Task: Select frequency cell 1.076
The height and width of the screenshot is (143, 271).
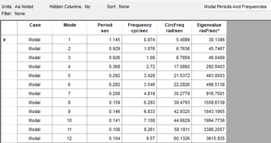Action: pos(140,49)
